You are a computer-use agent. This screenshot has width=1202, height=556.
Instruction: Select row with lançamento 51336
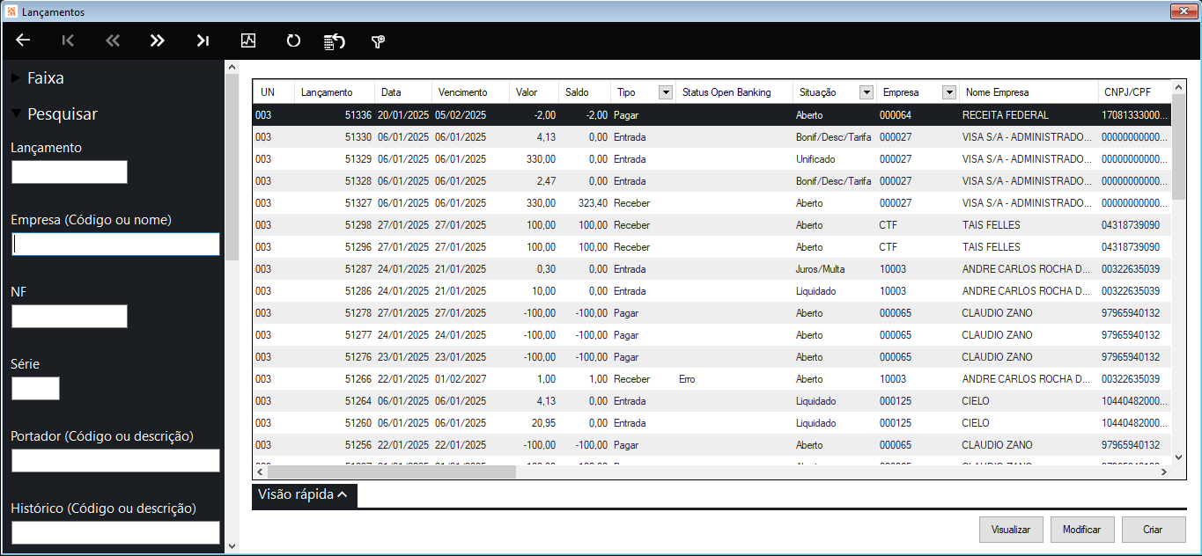pos(712,115)
